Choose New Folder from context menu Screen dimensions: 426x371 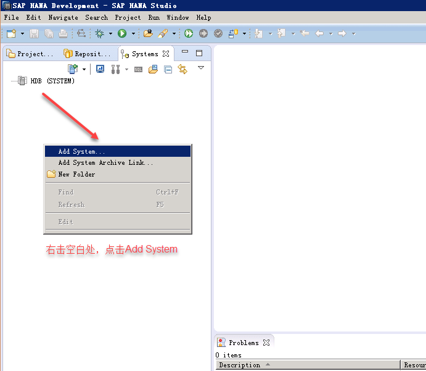(118, 174)
